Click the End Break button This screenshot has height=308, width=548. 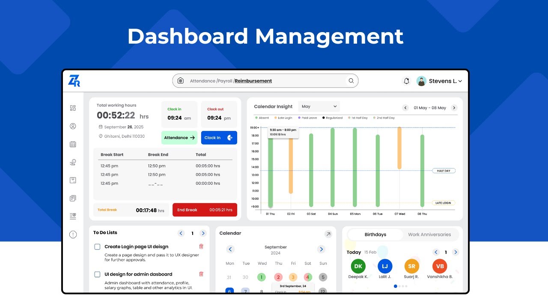tap(205, 210)
